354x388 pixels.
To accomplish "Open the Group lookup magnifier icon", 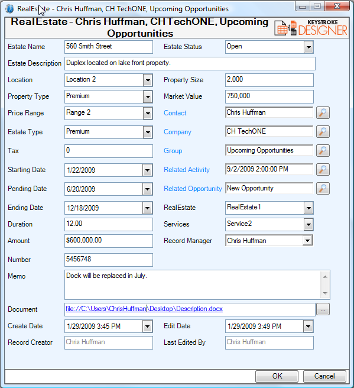I will pyautogui.click(x=323, y=150).
